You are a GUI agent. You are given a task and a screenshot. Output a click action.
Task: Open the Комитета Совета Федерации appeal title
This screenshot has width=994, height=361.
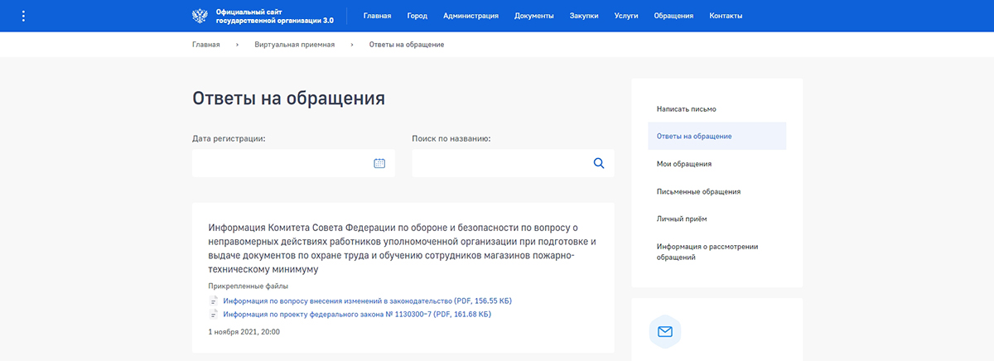(403, 248)
